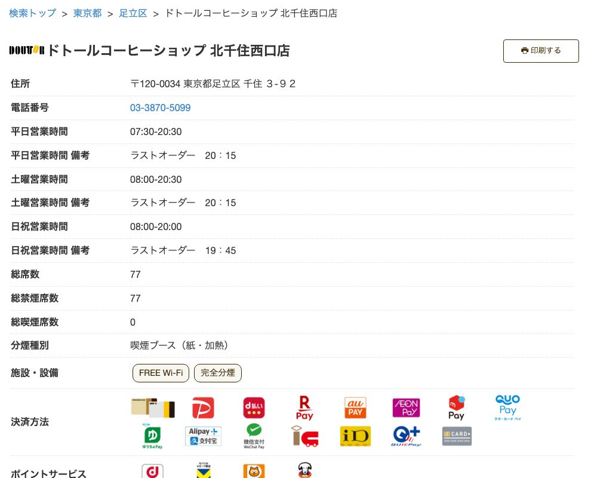Click the FREE Wi-Fi facility tag
The width and height of the screenshot is (591, 478).
click(x=161, y=373)
